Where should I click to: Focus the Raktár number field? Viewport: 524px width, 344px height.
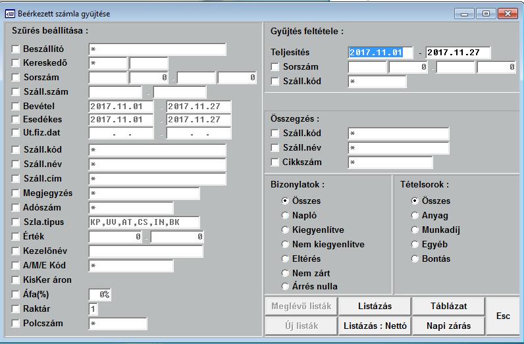click(x=93, y=309)
